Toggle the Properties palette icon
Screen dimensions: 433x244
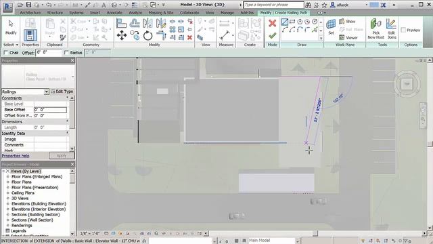(x=30, y=35)
